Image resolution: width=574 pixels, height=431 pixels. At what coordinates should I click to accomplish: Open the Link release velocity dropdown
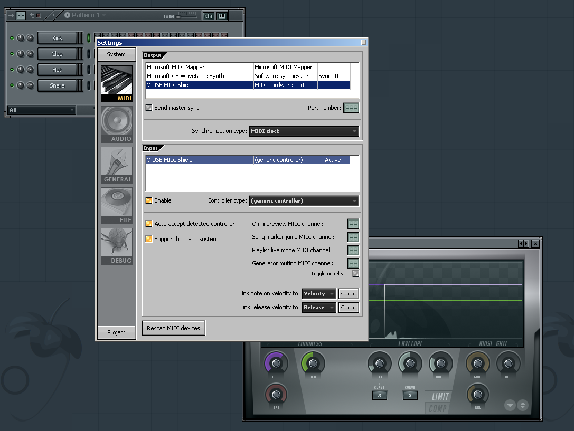(x=319, y=308)
